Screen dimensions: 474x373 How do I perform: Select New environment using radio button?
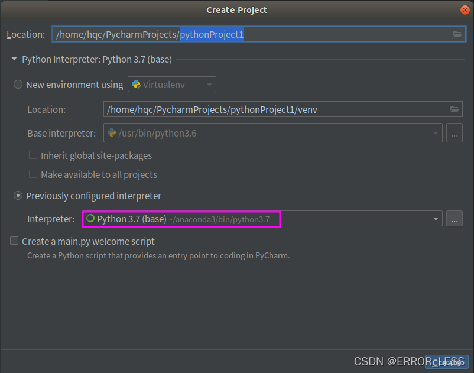click(x=18, y=85)
